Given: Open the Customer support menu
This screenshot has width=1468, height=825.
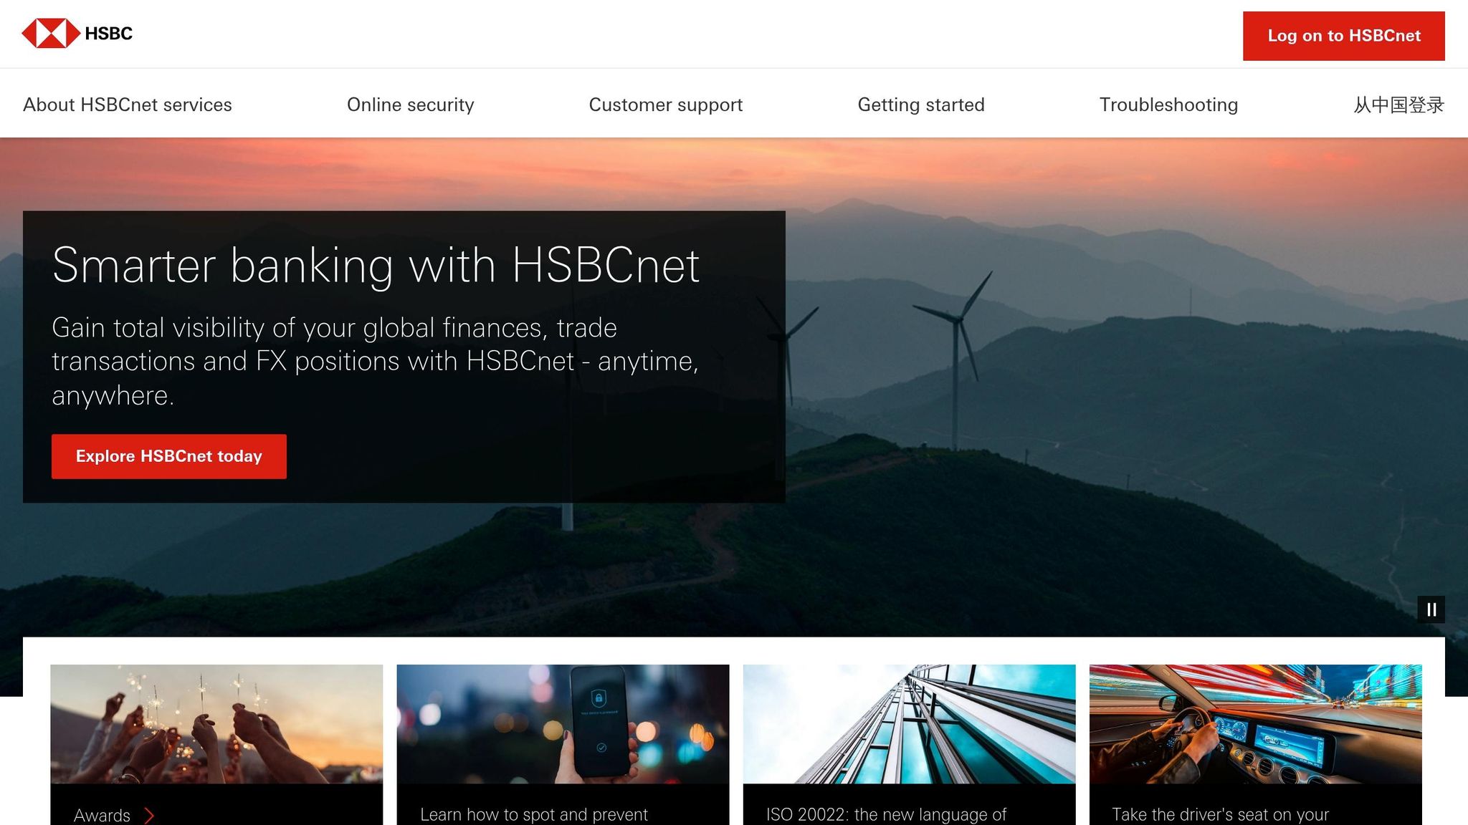Looking at the screenshot, I should (665, 105).
